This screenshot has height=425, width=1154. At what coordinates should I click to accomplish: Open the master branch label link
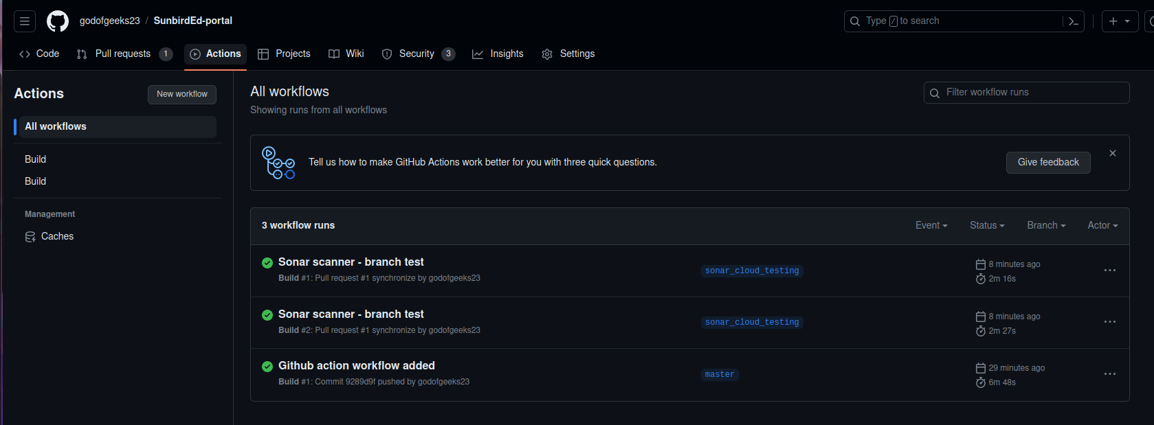pos(719,374)
